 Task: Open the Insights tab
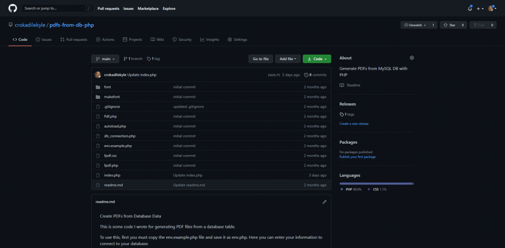[x=210, y=39]
